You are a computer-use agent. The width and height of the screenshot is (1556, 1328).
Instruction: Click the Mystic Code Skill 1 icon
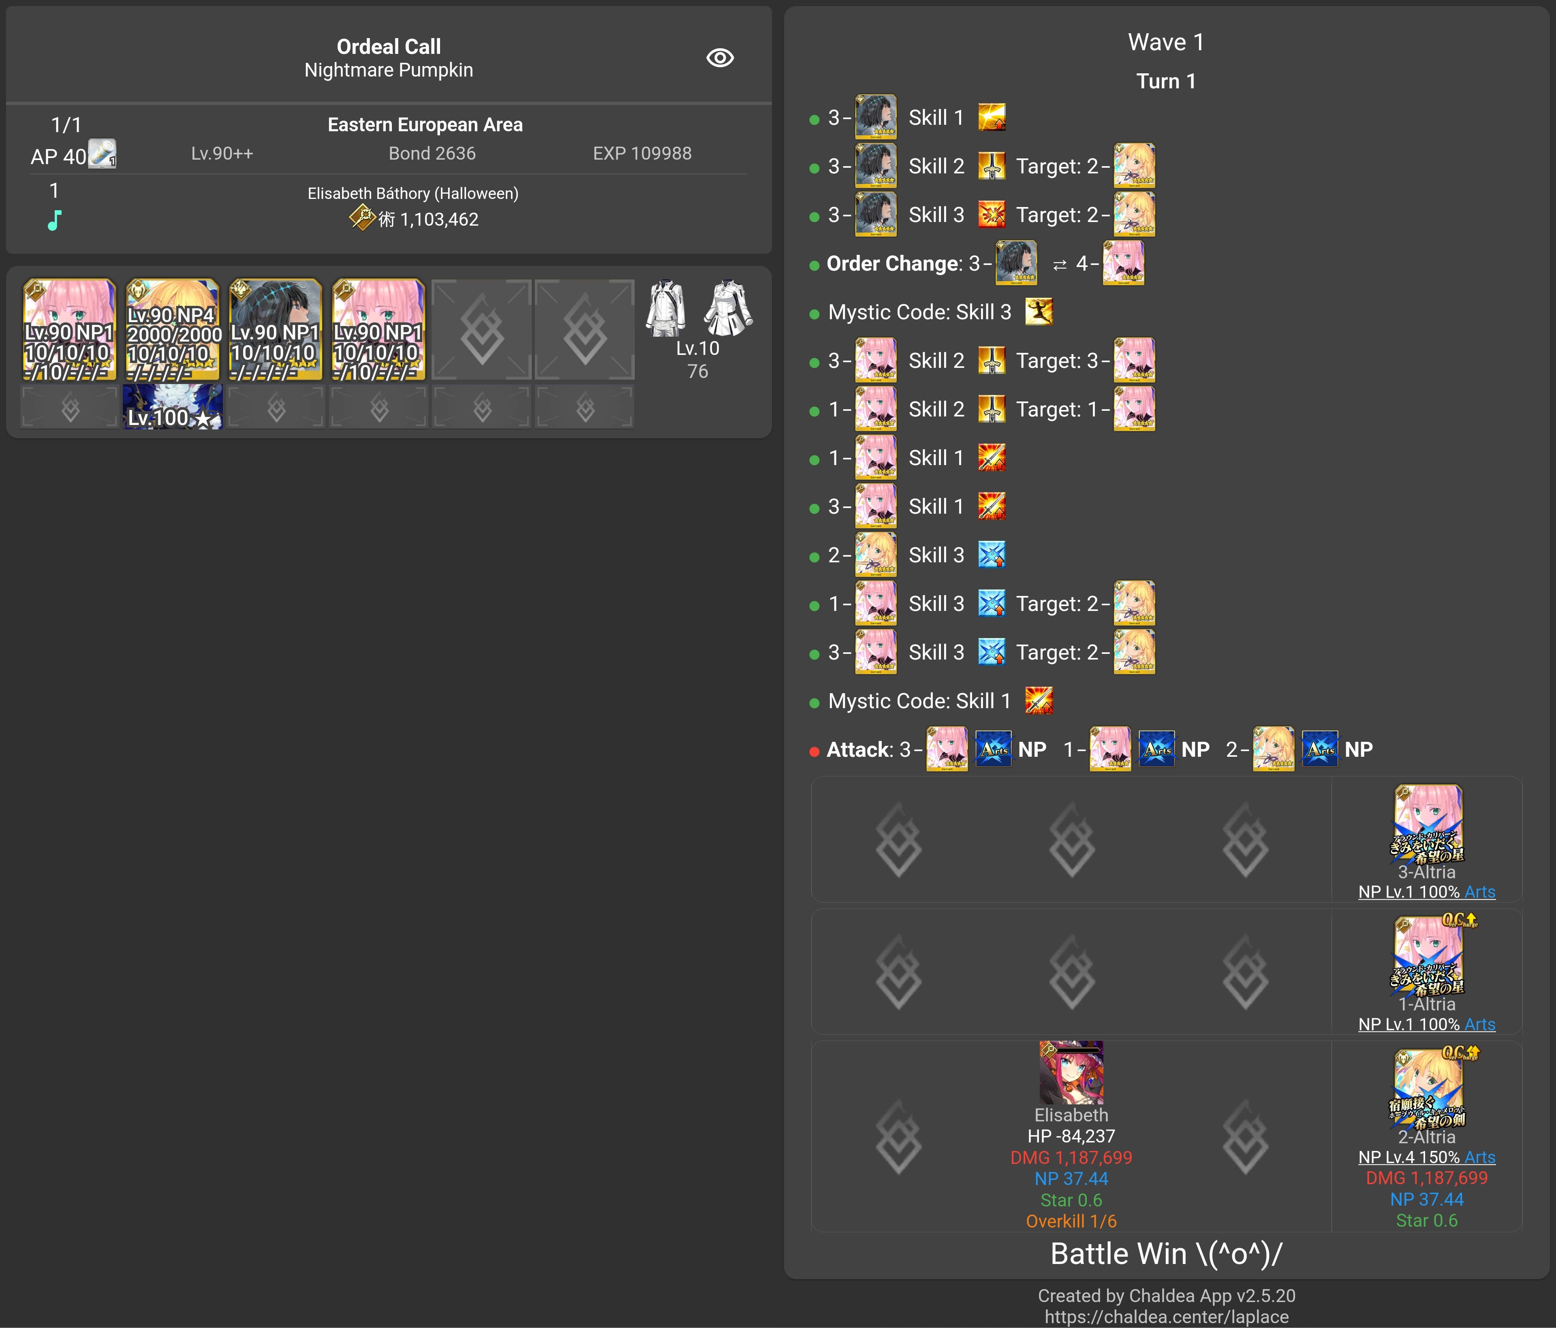pos(1039,700)
